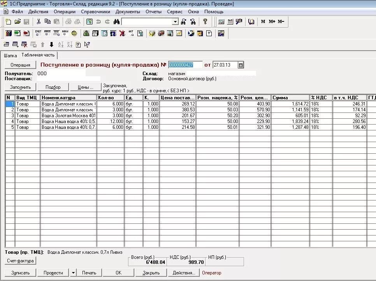Sort rows ascending A-Z icon
The image size is (376, 281).
(61, 44)
